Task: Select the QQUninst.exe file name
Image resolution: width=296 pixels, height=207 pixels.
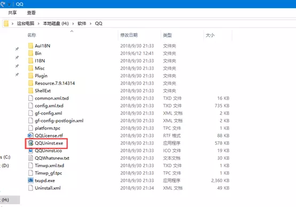Action: [x=49, y=143]
